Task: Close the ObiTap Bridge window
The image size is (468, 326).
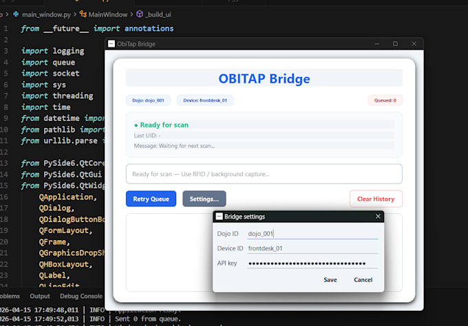Action: tap(414, 44)
